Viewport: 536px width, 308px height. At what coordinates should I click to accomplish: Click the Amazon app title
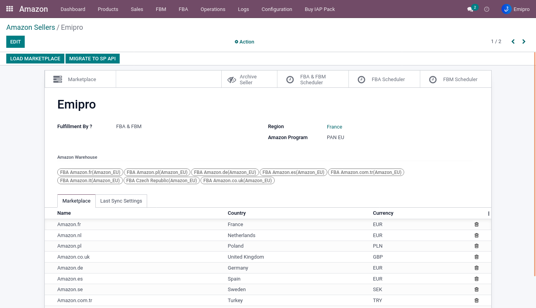tap(33, 9)
